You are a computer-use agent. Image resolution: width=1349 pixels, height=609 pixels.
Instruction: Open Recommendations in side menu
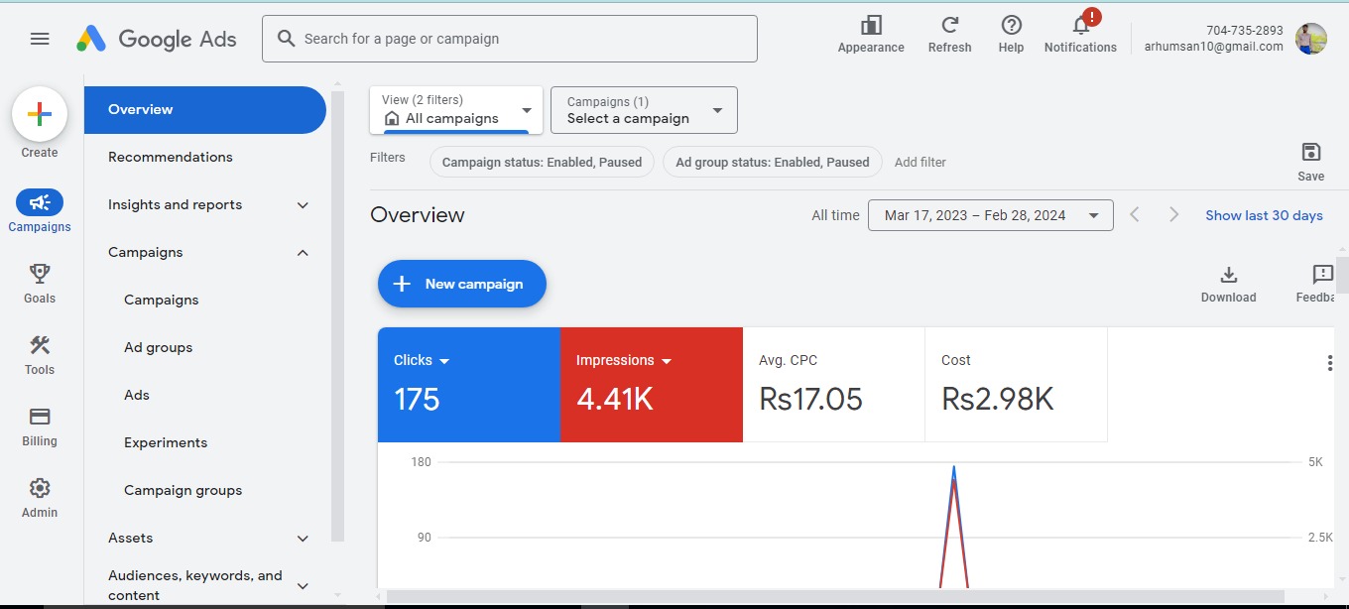pyautogui.click(x=171, y=157)
